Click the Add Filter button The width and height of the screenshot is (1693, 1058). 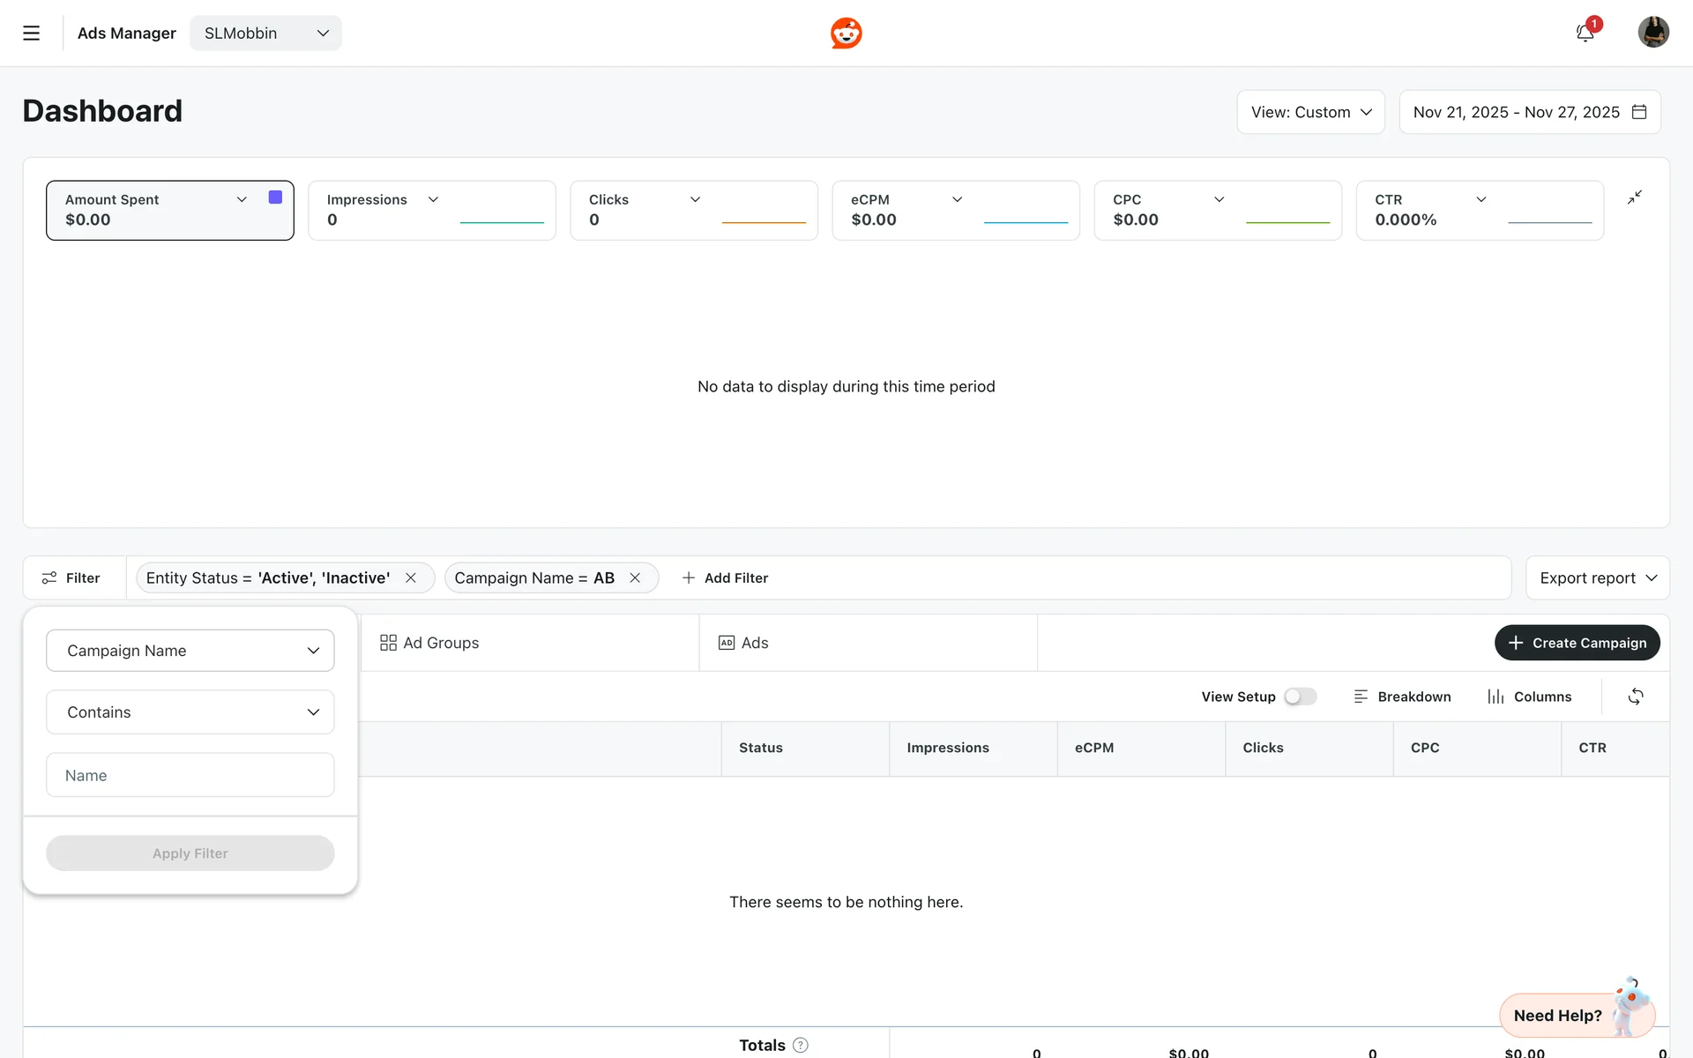(x=725, y=577)
